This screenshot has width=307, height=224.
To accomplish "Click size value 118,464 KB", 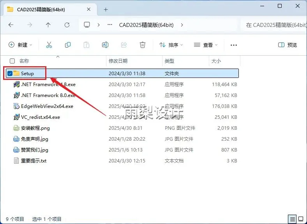I will (224, 85).
